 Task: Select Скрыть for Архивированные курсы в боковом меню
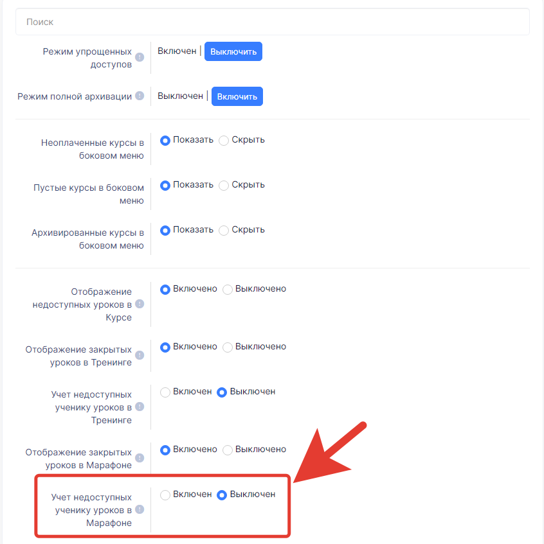point(224,231)
